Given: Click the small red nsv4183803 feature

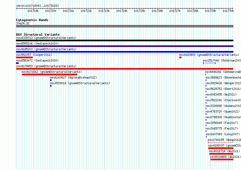Looking at the screenshot, I should (180, 57).
